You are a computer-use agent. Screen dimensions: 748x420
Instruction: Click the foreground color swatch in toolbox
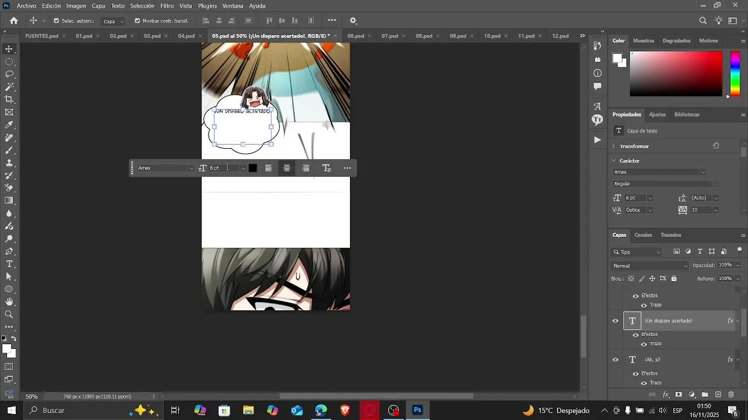(x=6, y=349)
